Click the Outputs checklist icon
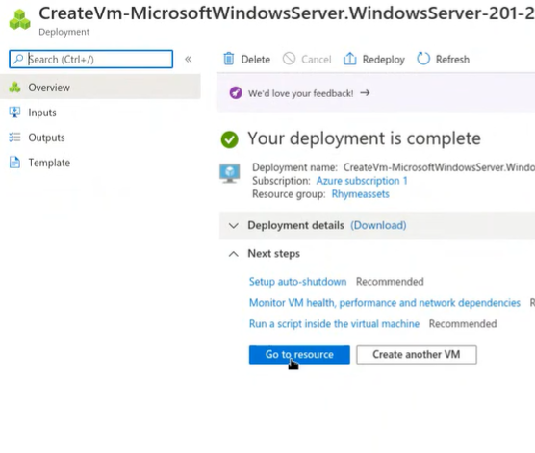Screen dimensions: 535x453 tap(14, 138)
